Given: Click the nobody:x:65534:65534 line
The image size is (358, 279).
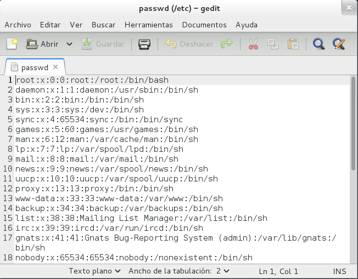Looking at the screenshot, I should pos(134,258).
